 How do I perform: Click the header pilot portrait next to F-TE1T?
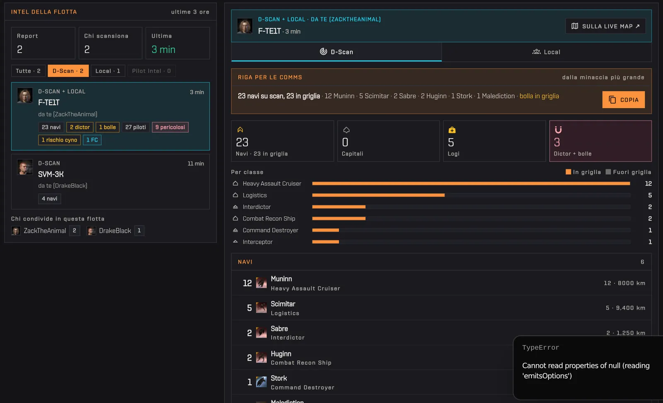click(x=245, y=26)
